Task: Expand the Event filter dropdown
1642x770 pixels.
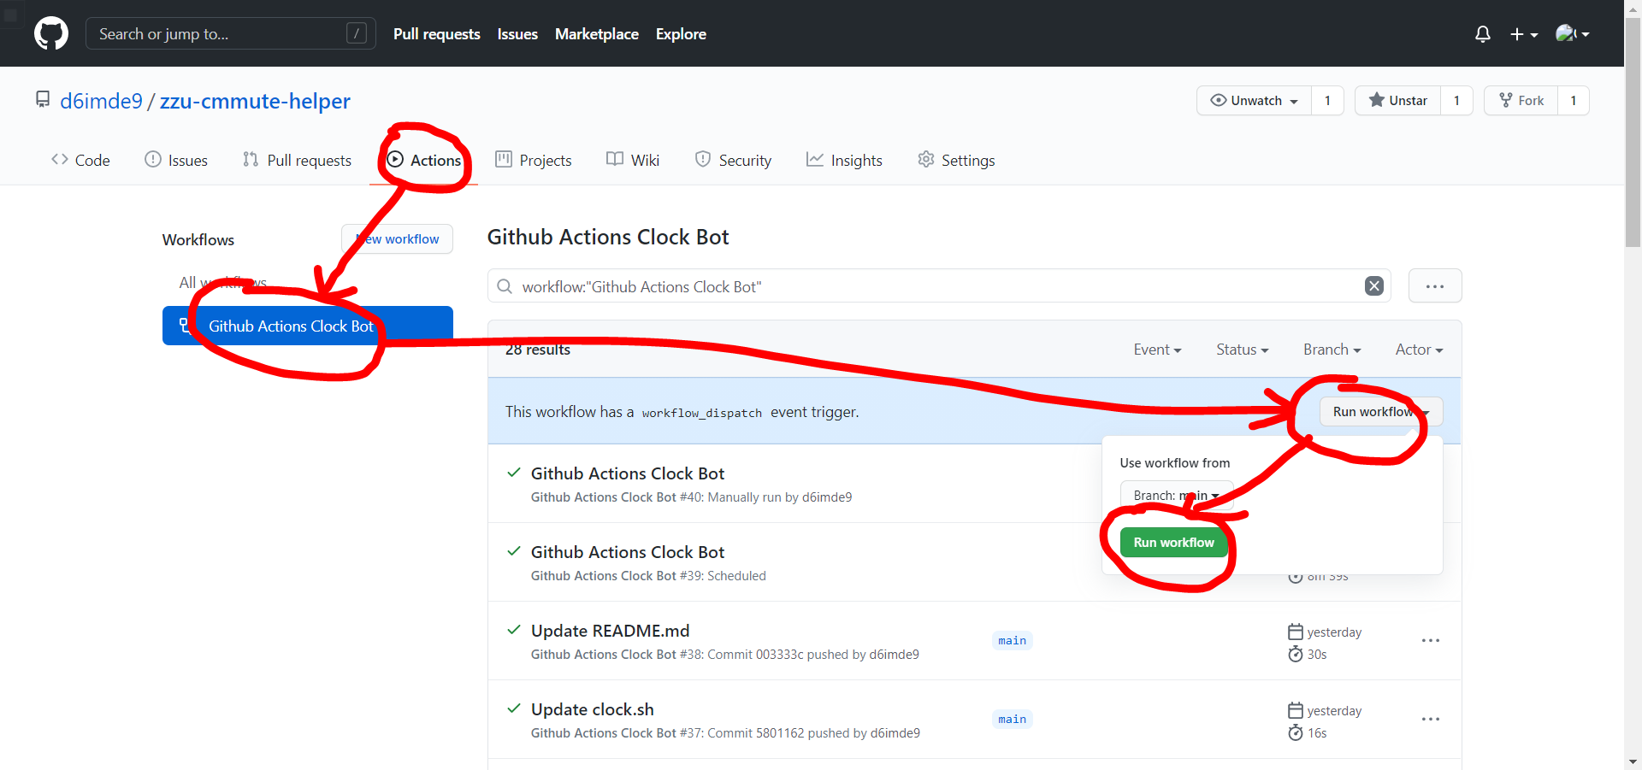Action: point(1157,350)
